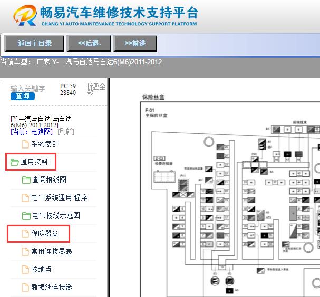Open the 接地点 tree item
320x297 pixels.
42,269
